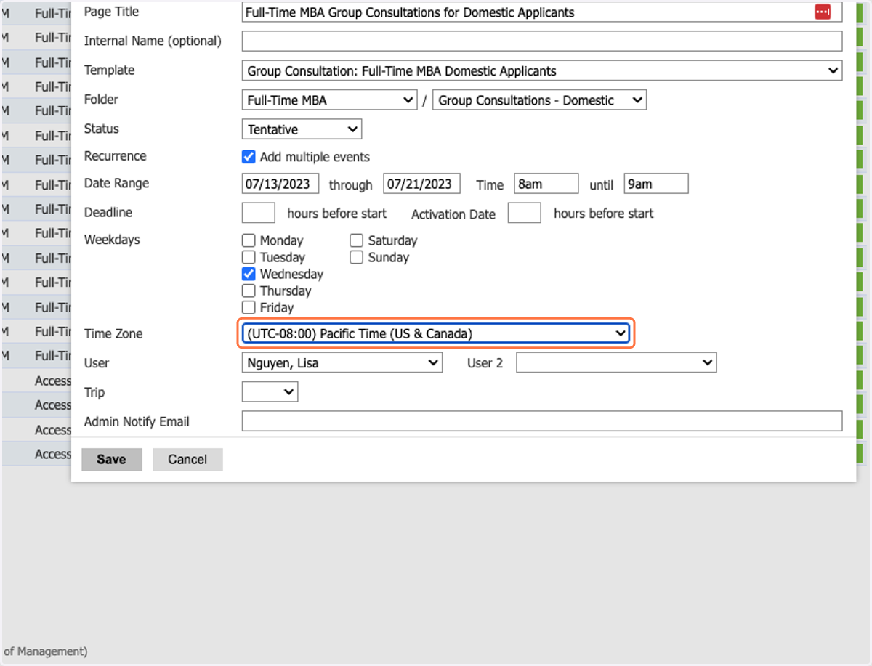Screen dimensions: 872x666
Task: Check the Thursday weekday box
Action: tap(249, 291)
